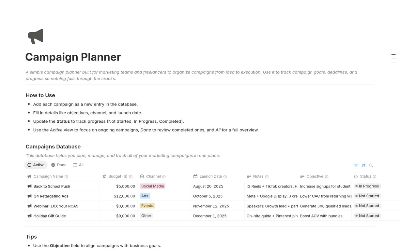
Task: Click info icon beside Status column
Action: pyautogui.click(x=375, y=177)
